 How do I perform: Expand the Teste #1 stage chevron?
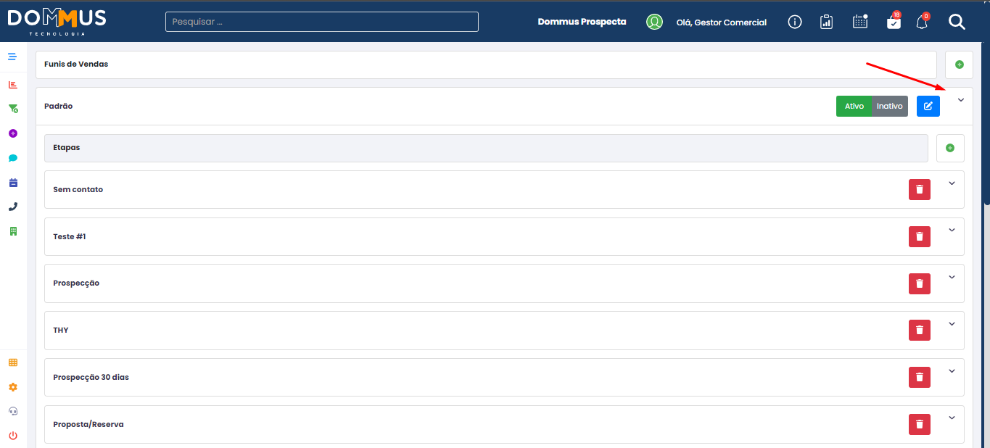(952, 231)
